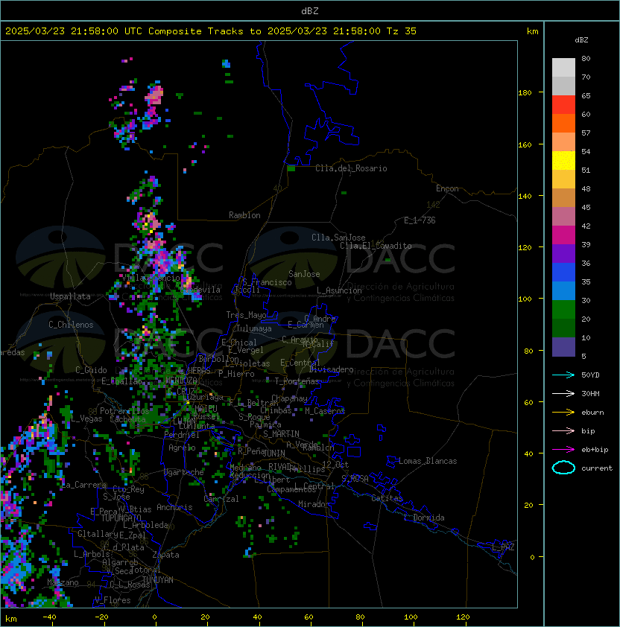
Task: Click the 'TUPUNGATO' map label
Action: (x=121, y=518)
